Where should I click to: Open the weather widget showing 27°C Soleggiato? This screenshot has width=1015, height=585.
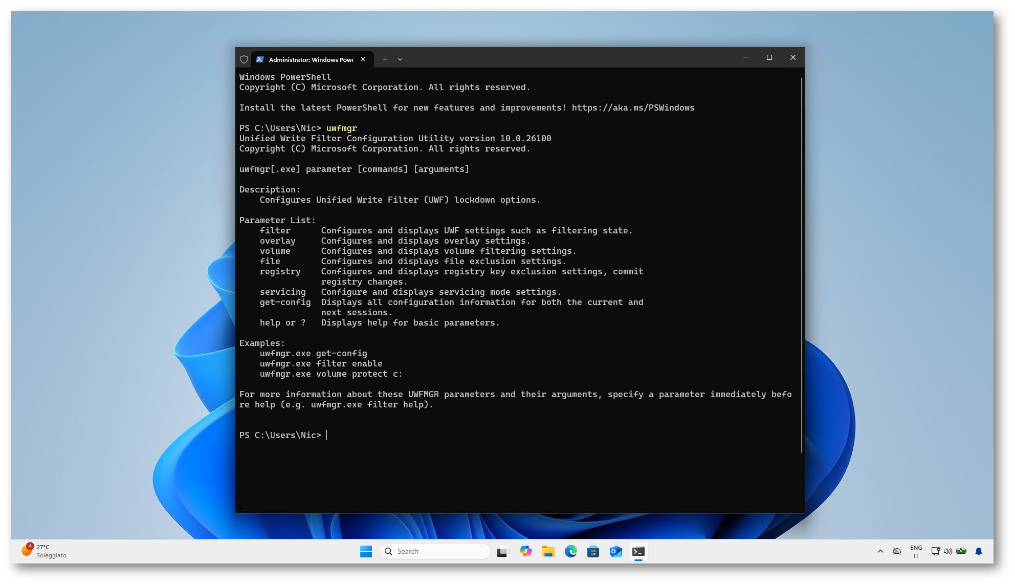tap(44, 551)
